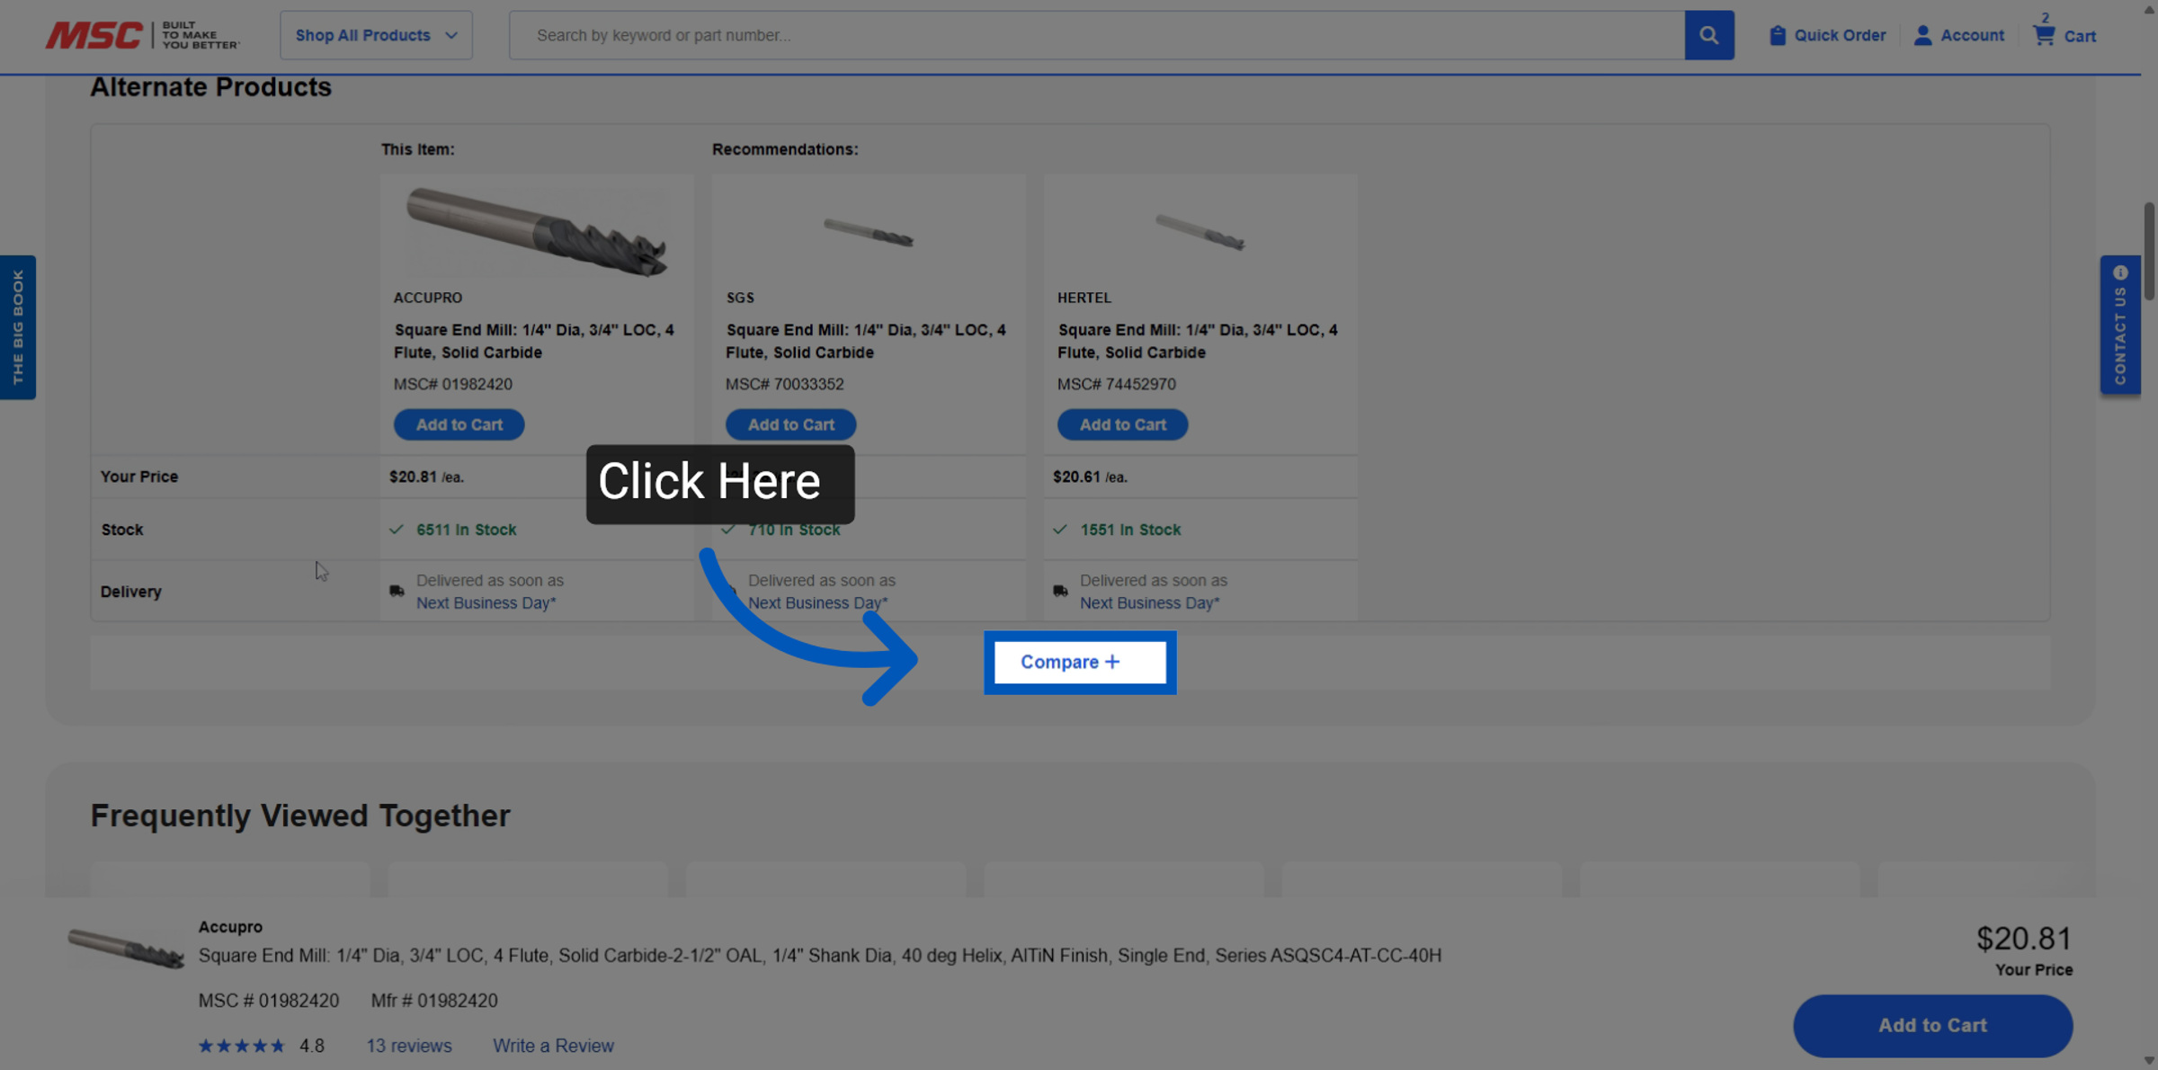The width and height of the screenshot is (2158, 1070).
Task: Click the $20.81 /ea. price in table
Action: click(x=426, y=477)
